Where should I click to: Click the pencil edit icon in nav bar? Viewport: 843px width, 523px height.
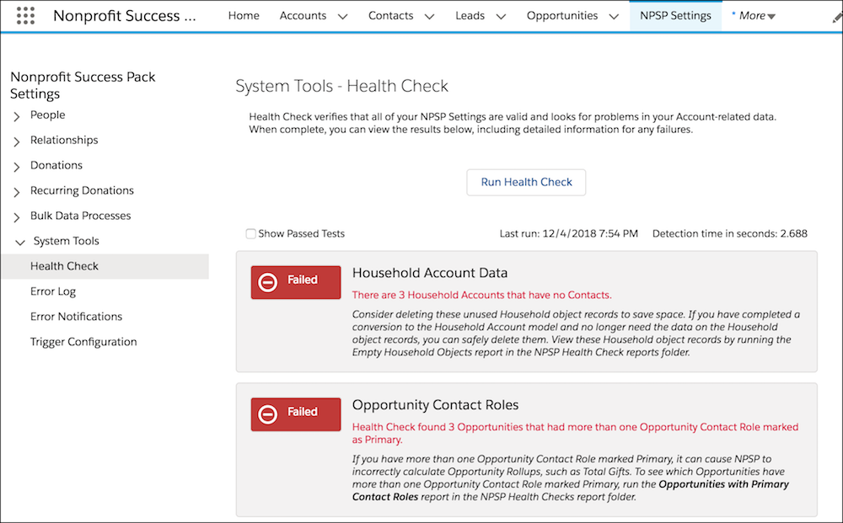pos(837,19)
